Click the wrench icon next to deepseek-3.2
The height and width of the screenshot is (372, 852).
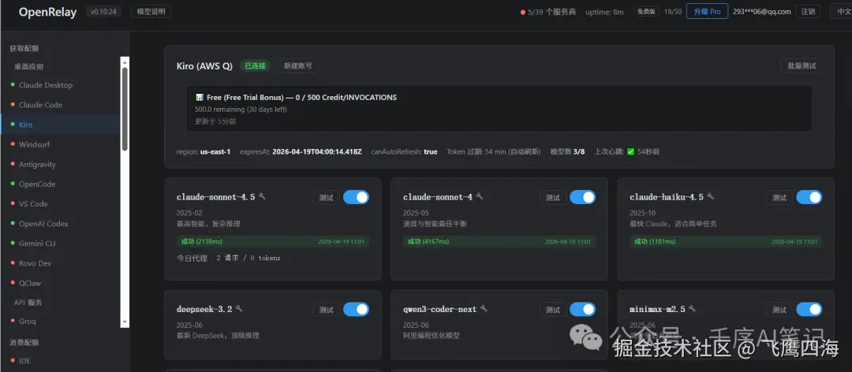point(239,308)
